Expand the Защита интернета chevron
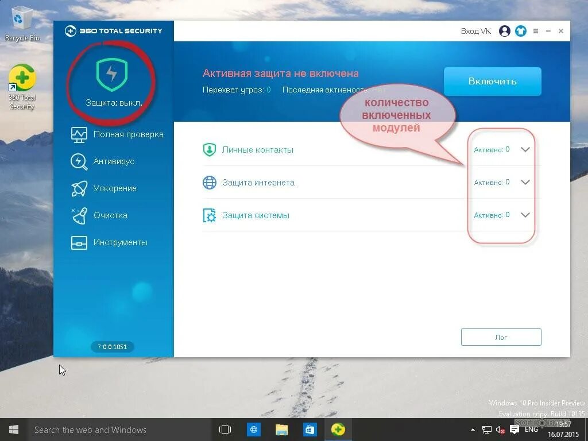The image size is (588, 441). pyautogui.click(x=525, y=182)
